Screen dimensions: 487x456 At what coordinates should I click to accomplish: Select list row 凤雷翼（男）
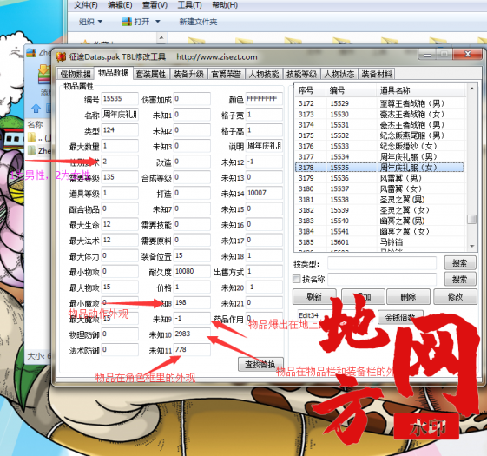[x=380, y=178]
